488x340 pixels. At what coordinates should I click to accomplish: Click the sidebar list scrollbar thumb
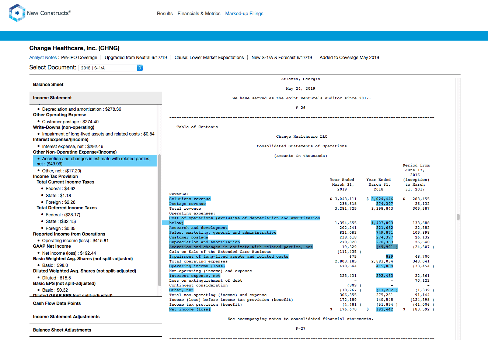tap(160, 220)
